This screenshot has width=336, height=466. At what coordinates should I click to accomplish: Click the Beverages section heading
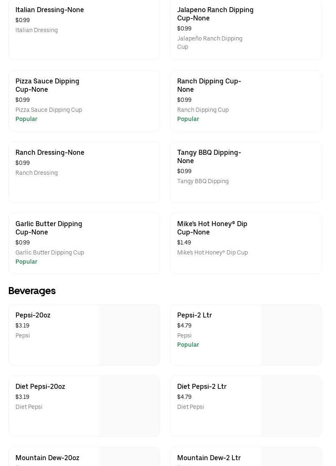tap(32, 291)
